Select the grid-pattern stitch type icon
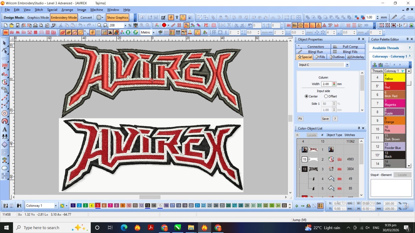Image resolution: width=415 pixels, height=233 pixels. [x=36, y=32]
